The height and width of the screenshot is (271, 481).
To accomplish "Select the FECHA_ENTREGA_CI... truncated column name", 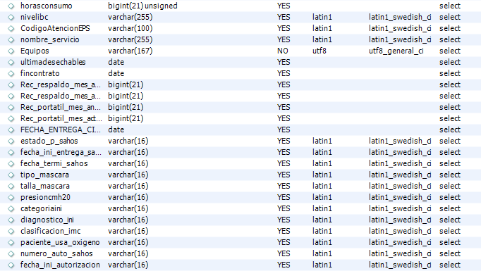I will pyautogui.click(x=60, y=130).
